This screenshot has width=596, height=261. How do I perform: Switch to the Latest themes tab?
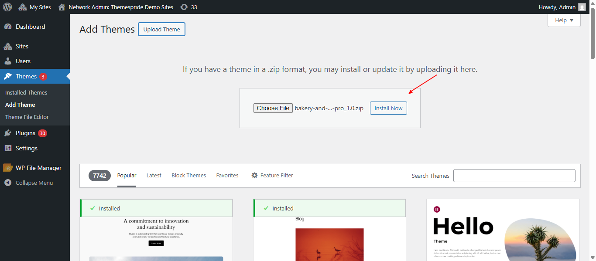[x=154, y=175]
